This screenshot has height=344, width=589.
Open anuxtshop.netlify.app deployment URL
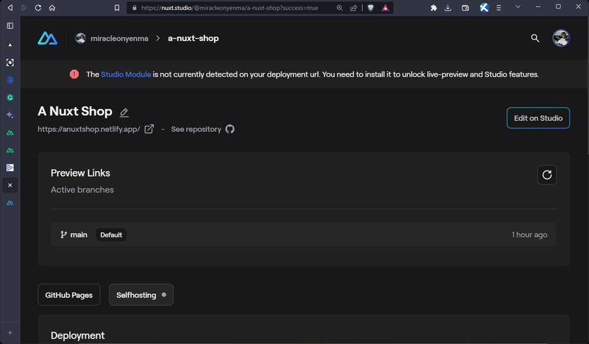click(88, 129)
